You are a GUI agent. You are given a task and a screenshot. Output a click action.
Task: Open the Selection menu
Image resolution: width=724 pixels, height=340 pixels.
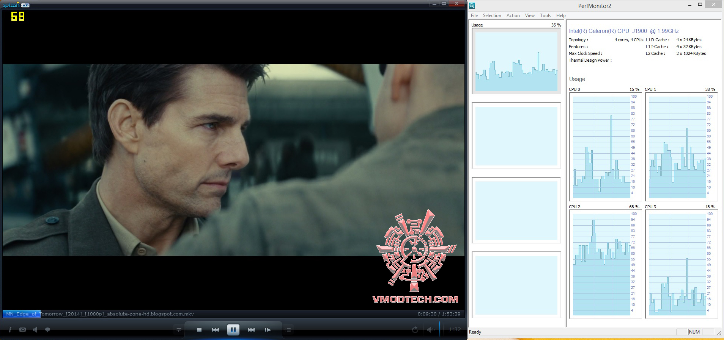pos(492,16)
